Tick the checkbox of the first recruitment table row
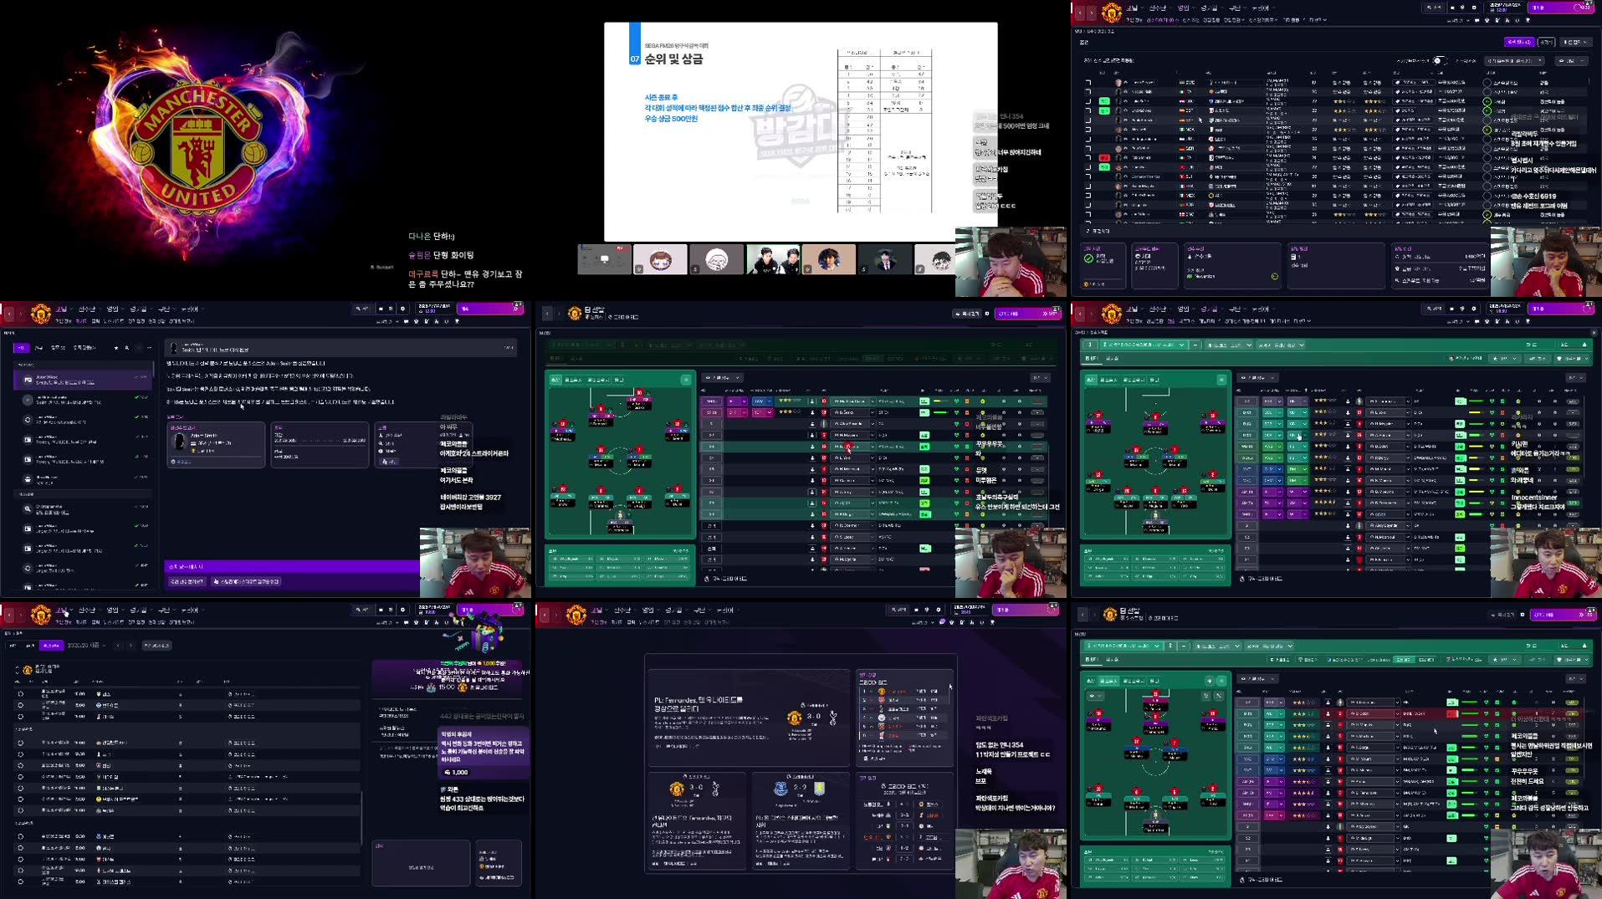This screenshot has width=1602, height=899. coord(1088,83)
